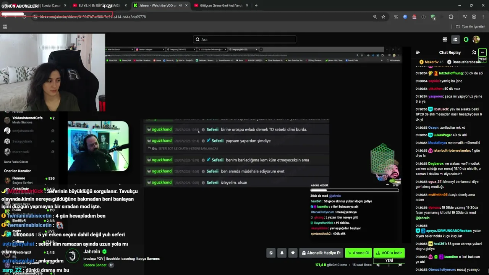The image size is (489, 275).
Task: Follow channel with heart button
Action: [x=293, y=253]
